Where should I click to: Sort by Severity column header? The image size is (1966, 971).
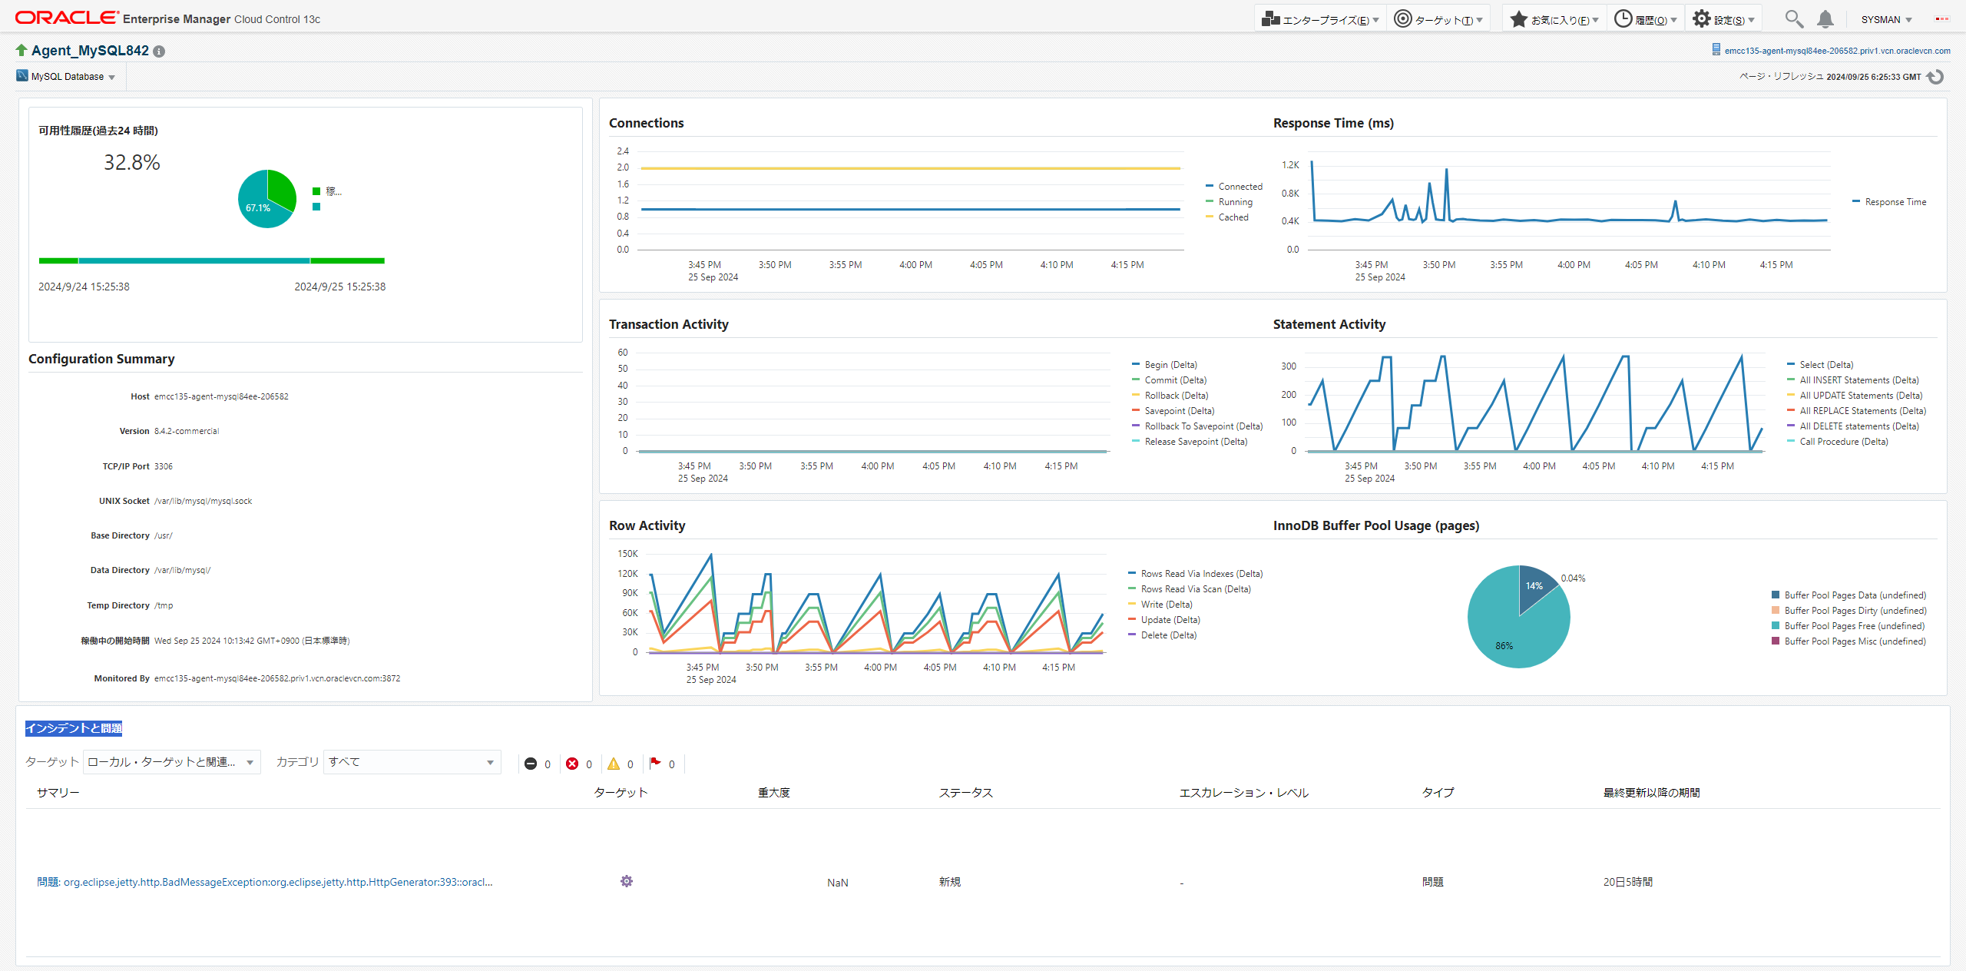pos(774,793)
